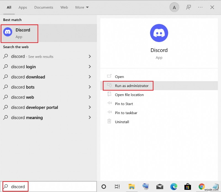Click the Task View icon on the taskbar
This screenshot has height=192, width=221.
pyautogui.click(x=117, y=186)
